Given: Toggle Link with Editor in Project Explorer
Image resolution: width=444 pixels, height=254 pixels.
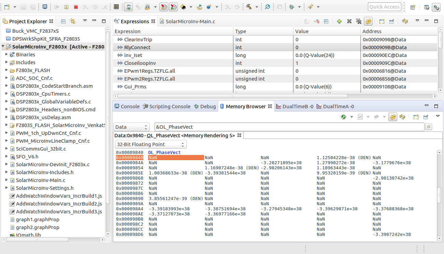Looking at the screenshot, I should pos(73,21).
